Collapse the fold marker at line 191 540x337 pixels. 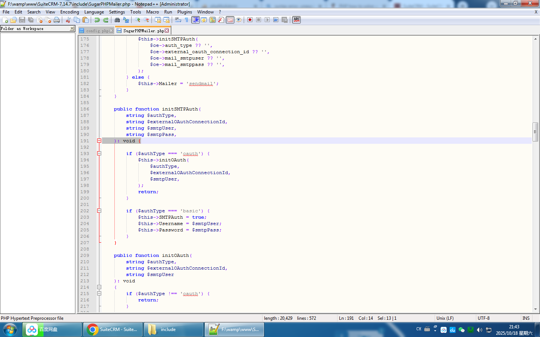point(99,141)
